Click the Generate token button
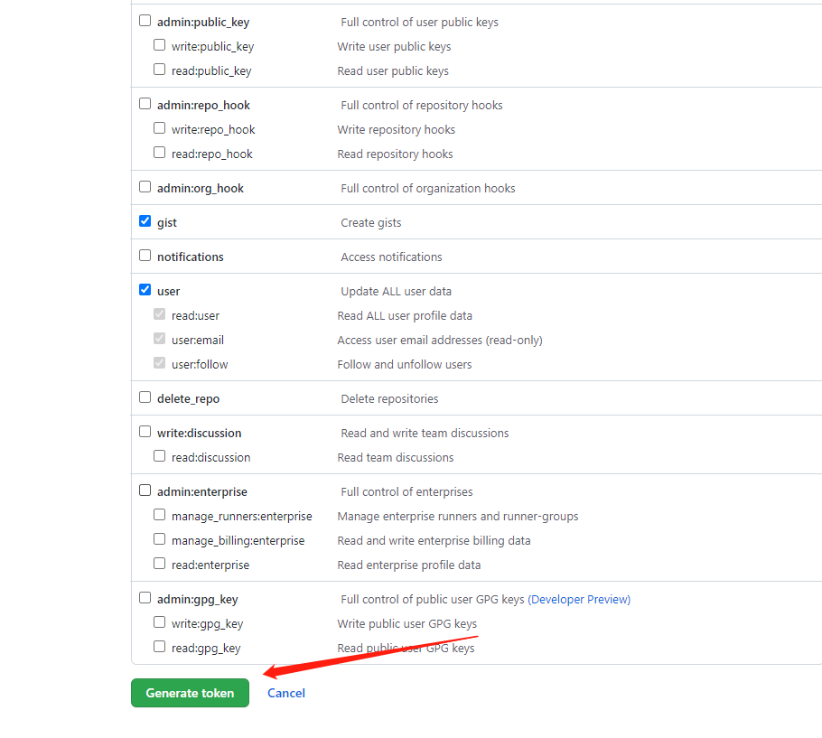Viewport: 822px width, 738px height. [x=190, y=693]
